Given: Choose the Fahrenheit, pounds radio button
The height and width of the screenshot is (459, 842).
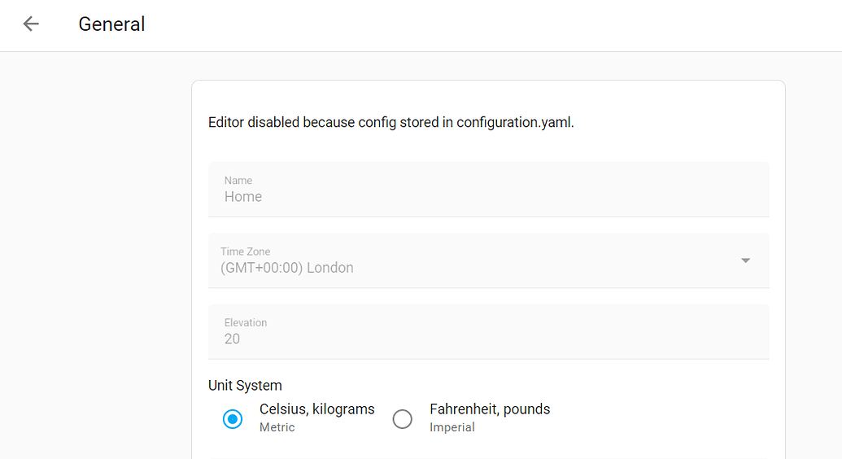Looking at the screenshot, I should click(x=403, y=419).
